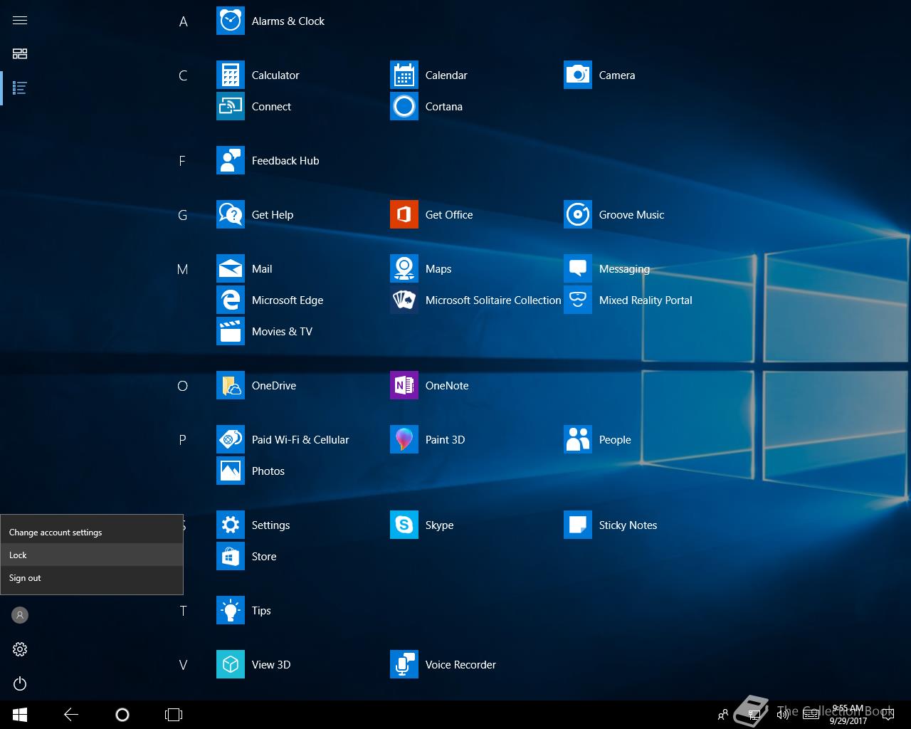The height and width of the screenshot is (729, 911).
Task: Open the orange Get Office icon
Action: coord(404,214)
